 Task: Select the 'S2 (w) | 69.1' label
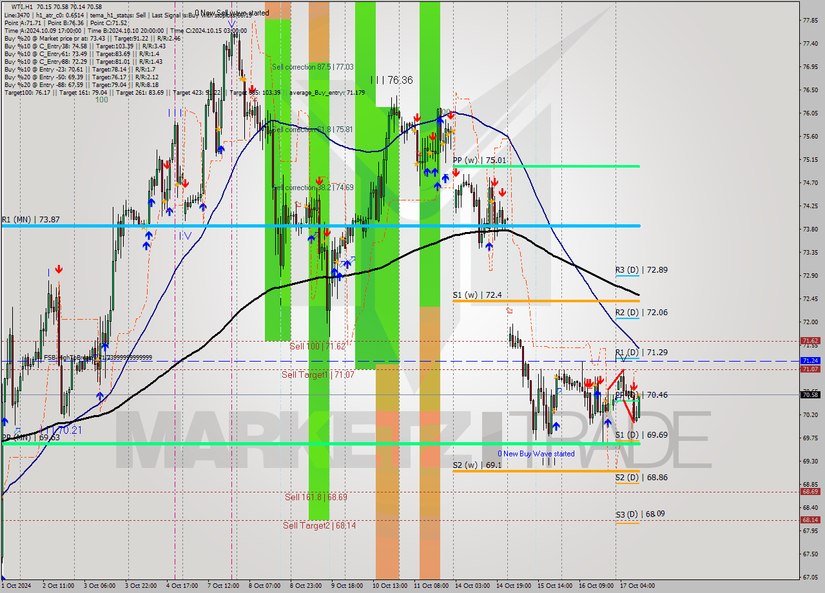[x=477, y=464]
